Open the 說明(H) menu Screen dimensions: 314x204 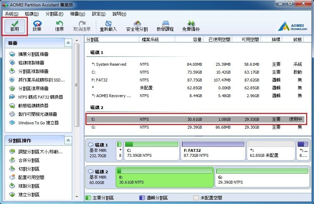click(119, 14)
